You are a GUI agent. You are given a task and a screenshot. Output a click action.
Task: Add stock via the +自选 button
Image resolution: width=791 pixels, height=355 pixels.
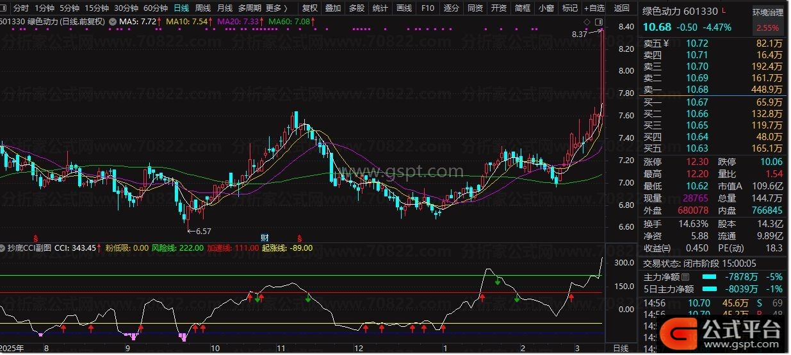click(593, 8)
